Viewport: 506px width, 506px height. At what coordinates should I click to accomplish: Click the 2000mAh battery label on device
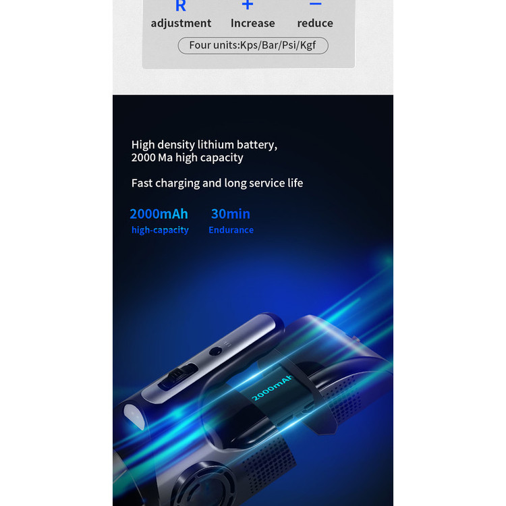point(272,387)
